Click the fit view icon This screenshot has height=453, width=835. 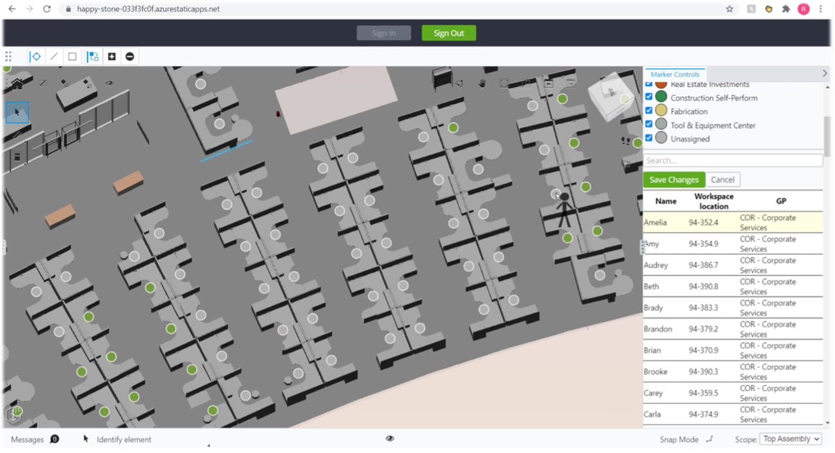pos(504,83)
